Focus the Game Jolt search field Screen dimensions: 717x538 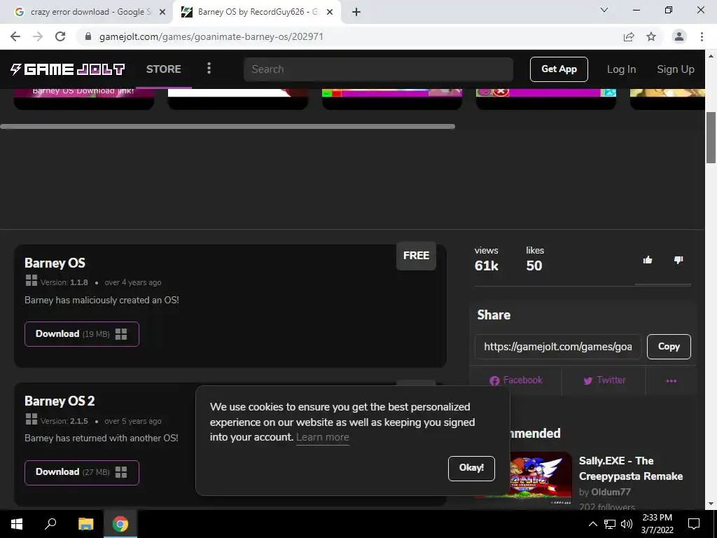(x=378, y=69)
